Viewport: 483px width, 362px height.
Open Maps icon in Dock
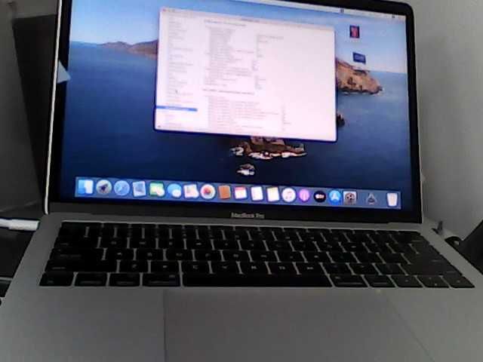coord(191,192)
